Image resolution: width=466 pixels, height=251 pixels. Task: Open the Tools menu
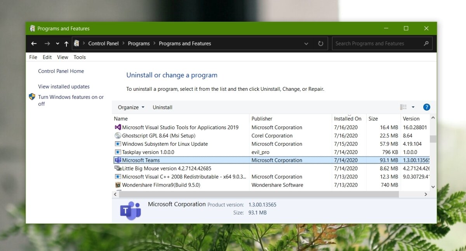point(80,57)
